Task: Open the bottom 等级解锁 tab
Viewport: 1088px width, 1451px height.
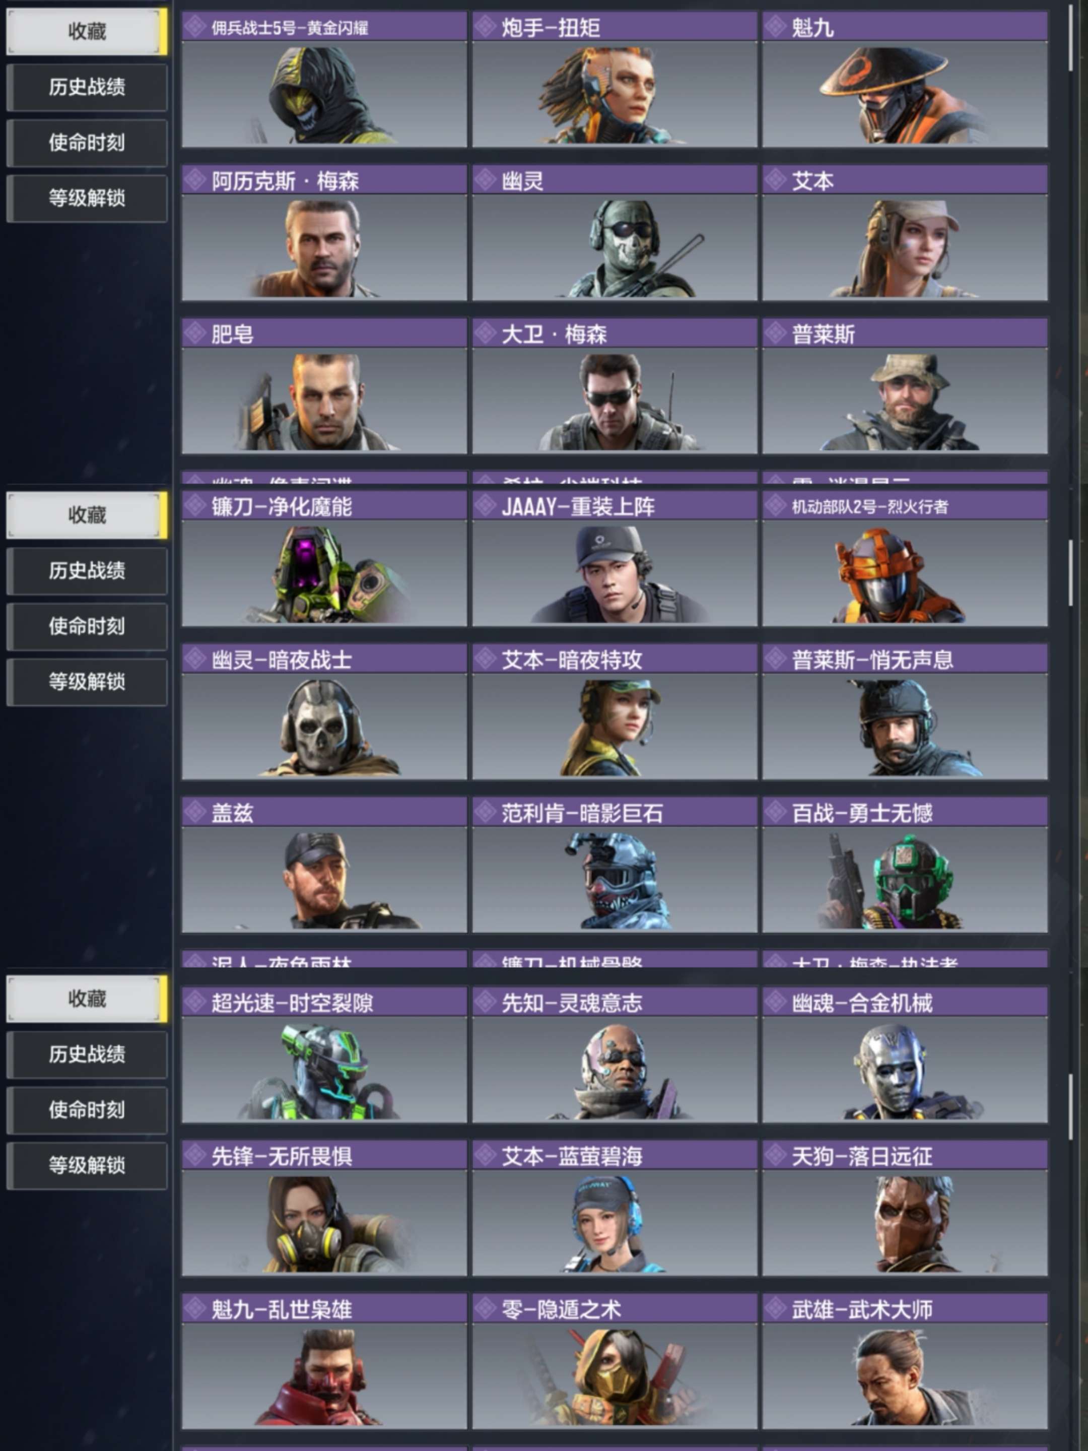Action: pyautogui.click(x=87, y=1166)
